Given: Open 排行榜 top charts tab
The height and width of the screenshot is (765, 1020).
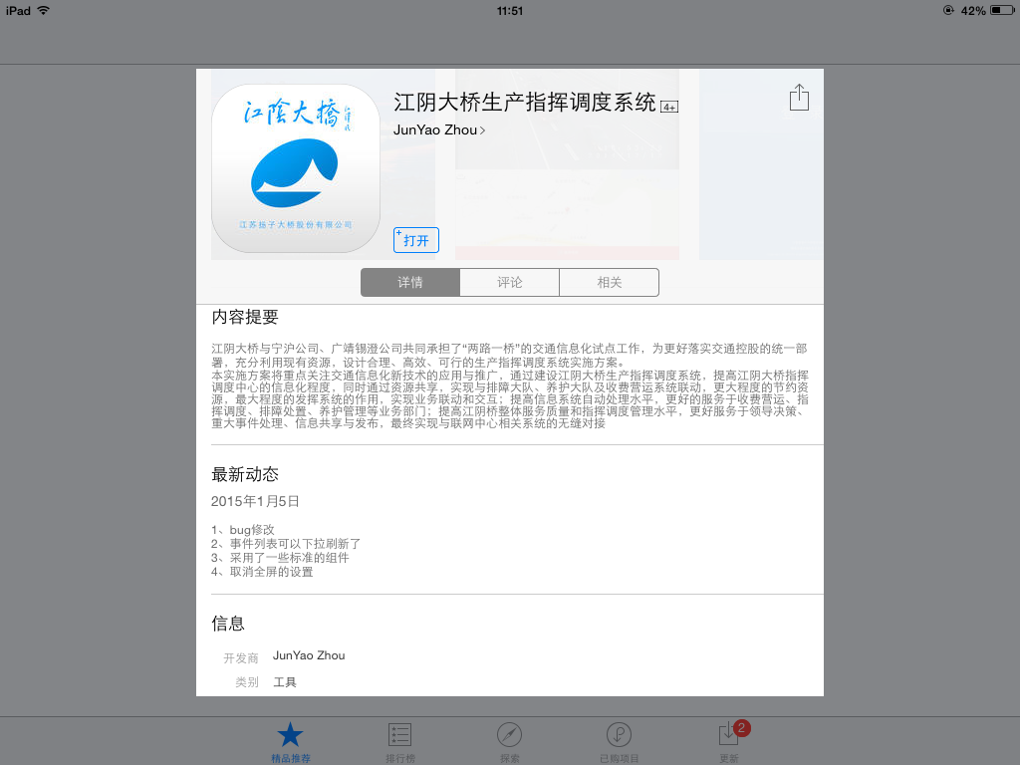Looking at the screenshot, I should pos(400,742).
